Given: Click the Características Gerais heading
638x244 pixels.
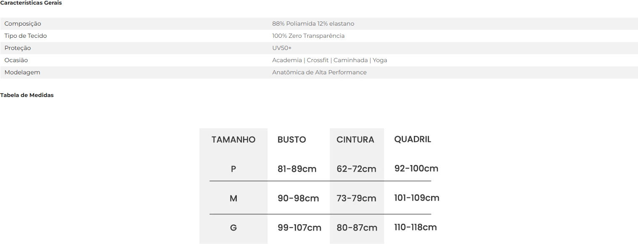Looking at the screenshot, I should pos(31,3).
